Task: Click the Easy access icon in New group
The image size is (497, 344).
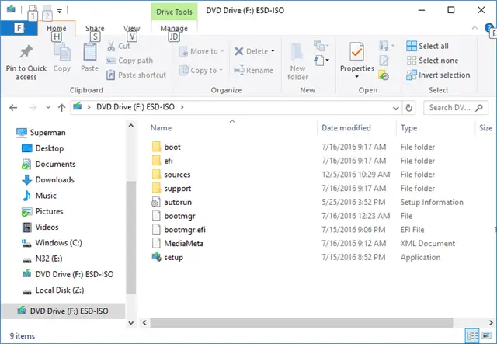Action: pyautogui.click(x=321, y=60)
